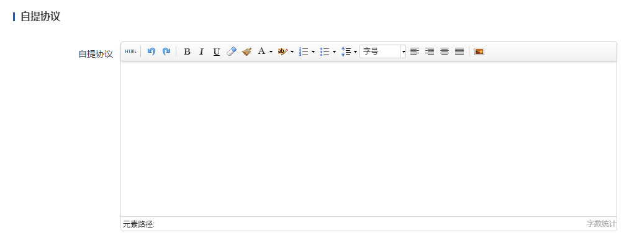This screenshot has width=642, height=248.
Task: Click the 自提协议 field label
Action: click(96, 54)
